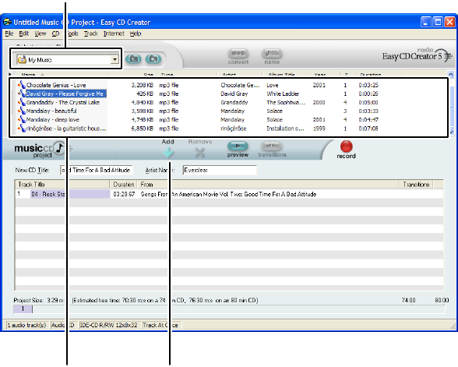Click the 03:29:67 duration cell
The image size is (458, 367).
124,194
